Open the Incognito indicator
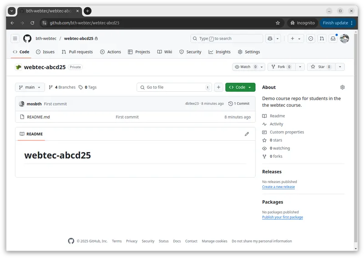The image size is (364, 258). 303,23
